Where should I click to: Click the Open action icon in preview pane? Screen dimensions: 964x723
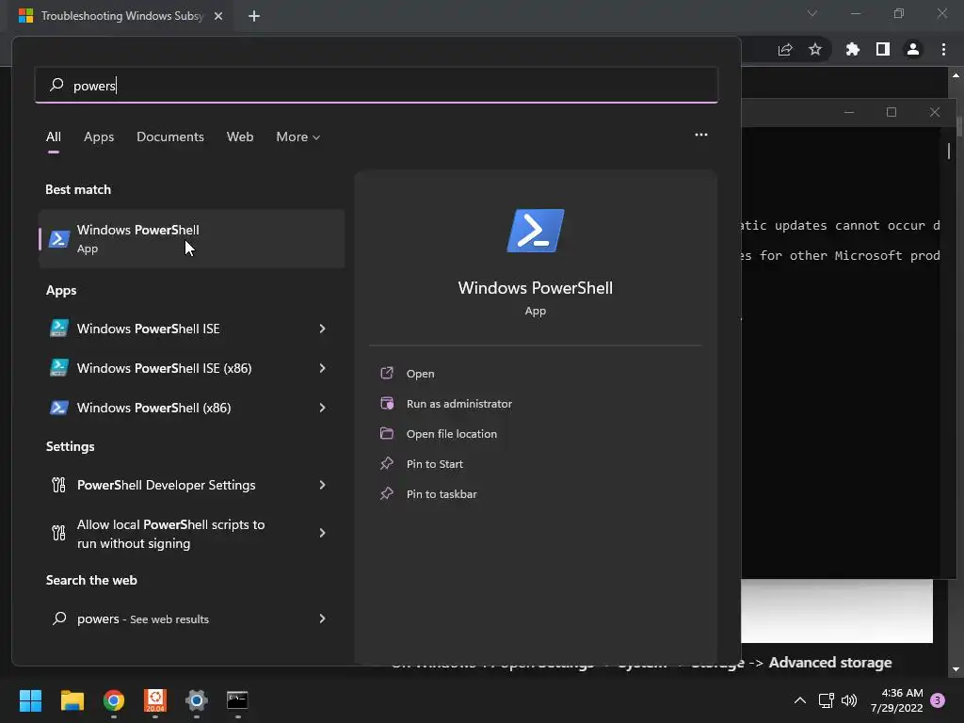(x=387, y=373)
